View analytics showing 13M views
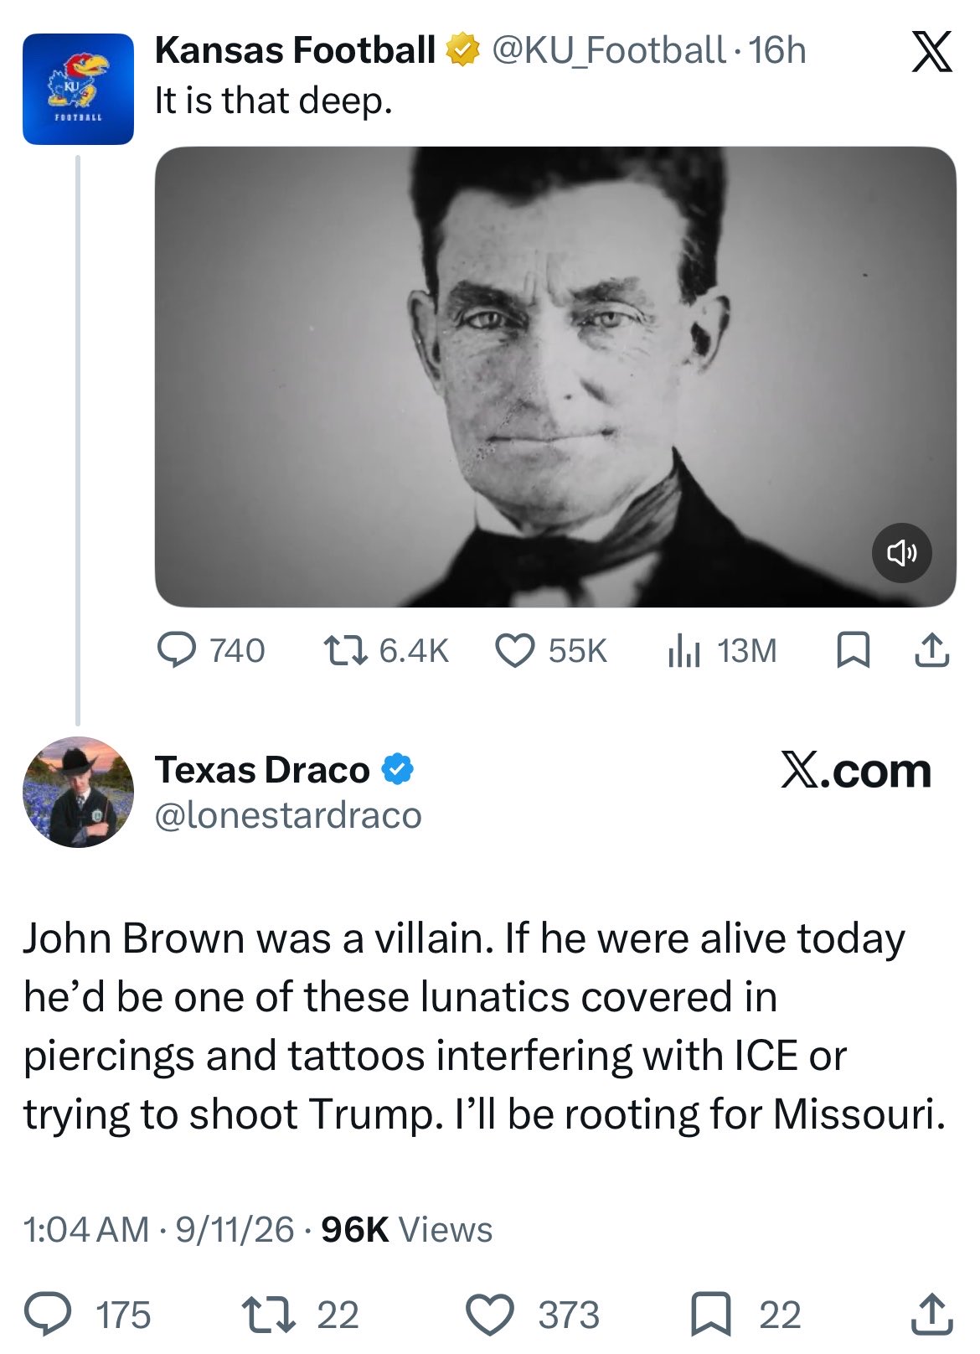 point(722,650)
